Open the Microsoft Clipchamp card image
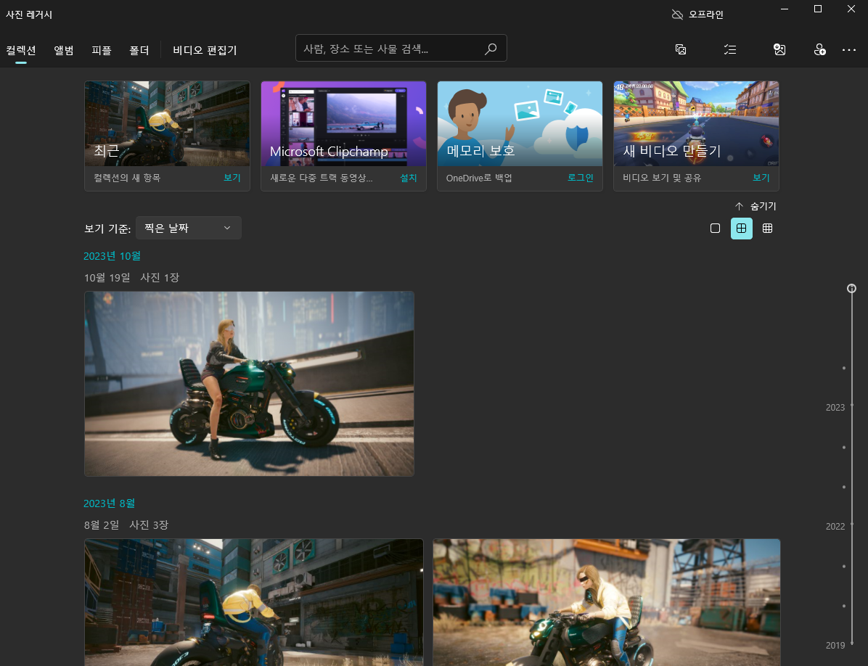Screen dimensions: 868x666 click(x=343, y=123)
